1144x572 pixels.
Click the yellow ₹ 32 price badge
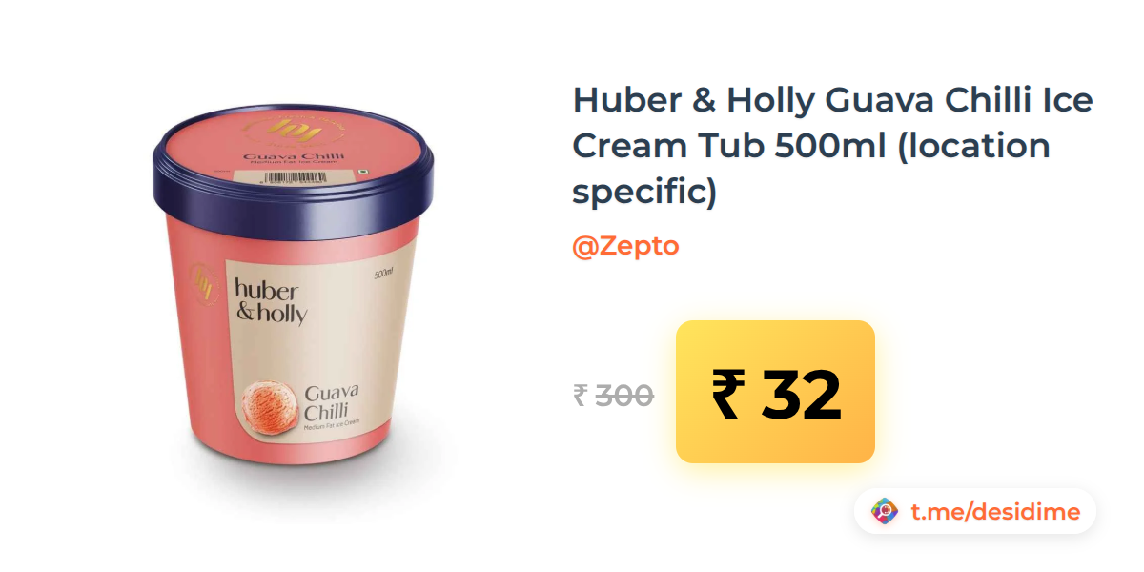click(775, 392)
